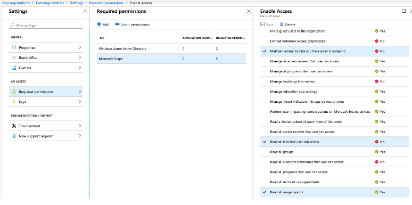Click the Filter settings search box

tap(46, 25)
